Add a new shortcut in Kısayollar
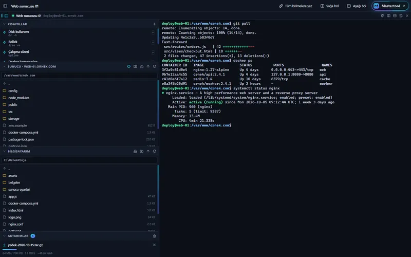 coord(155,24)
